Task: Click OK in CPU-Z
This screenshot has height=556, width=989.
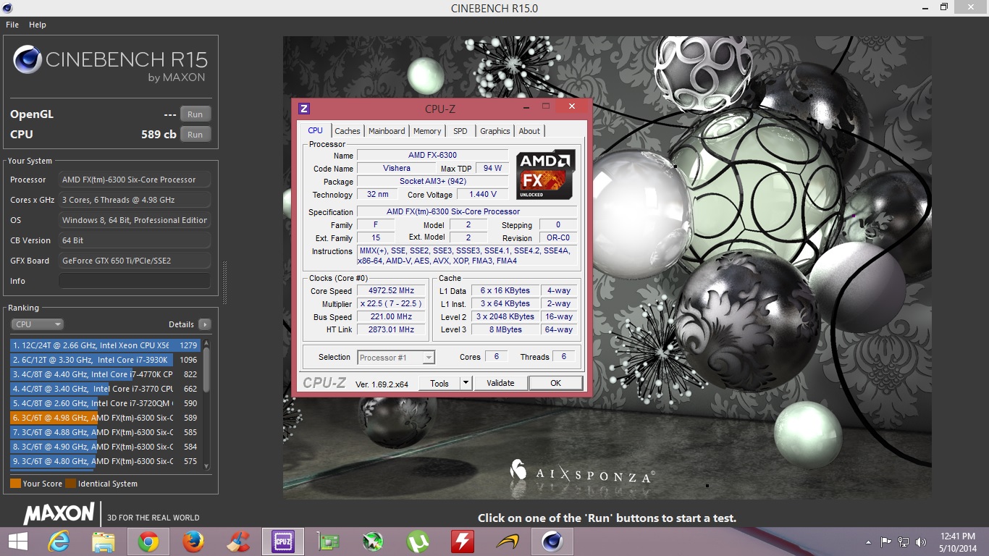Action: [x=555, y=384]
